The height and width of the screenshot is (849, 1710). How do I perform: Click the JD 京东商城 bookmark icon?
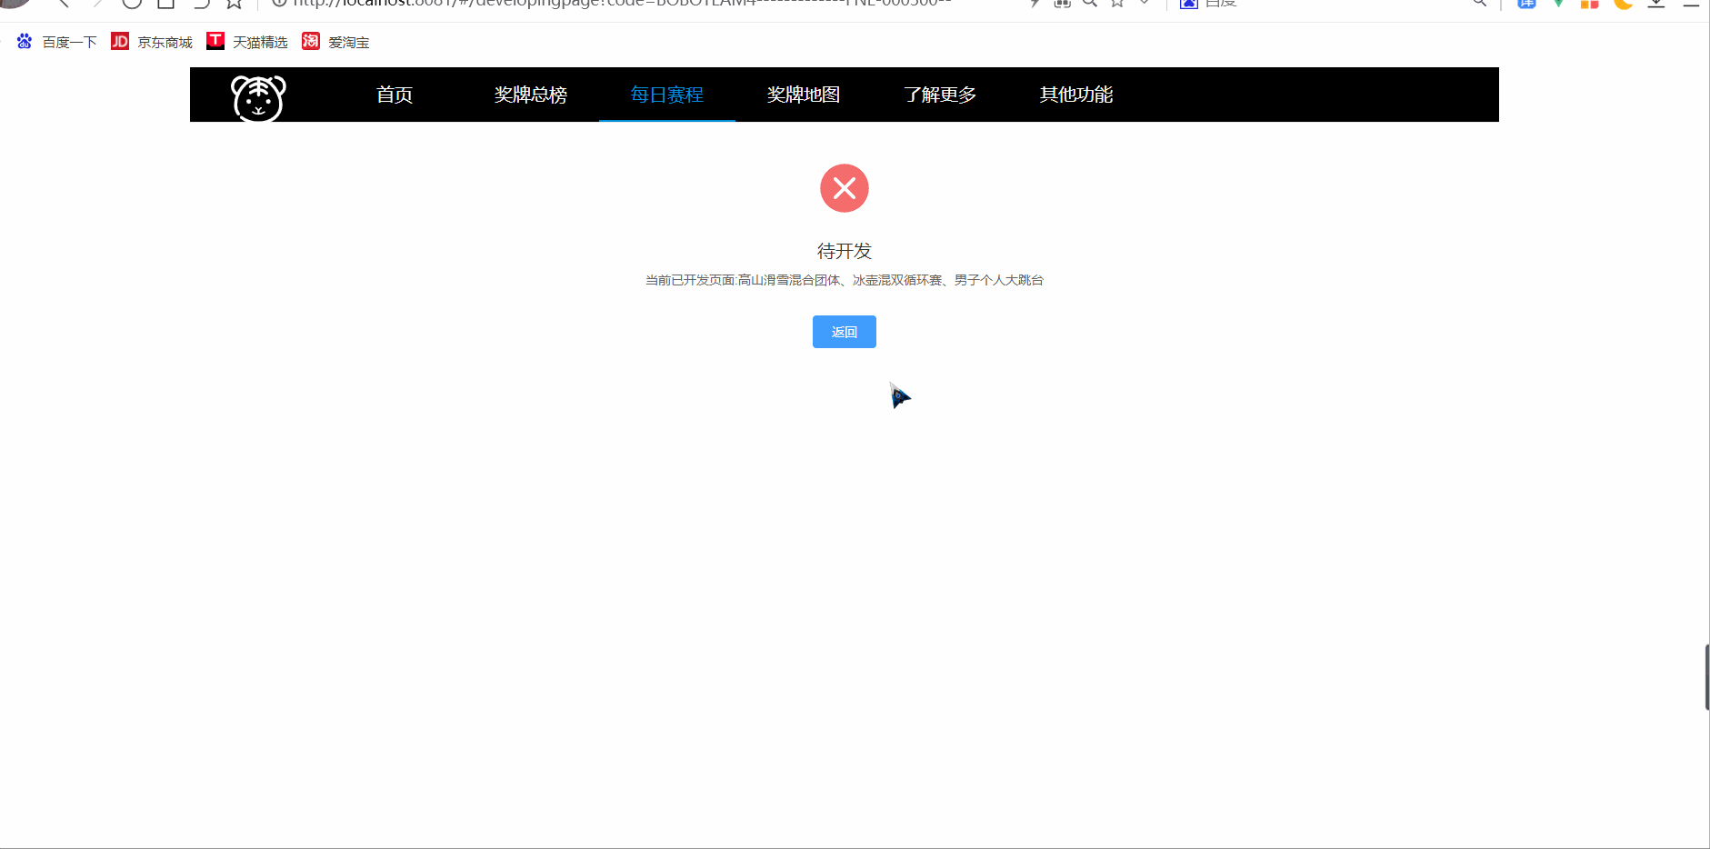(119, 41)
